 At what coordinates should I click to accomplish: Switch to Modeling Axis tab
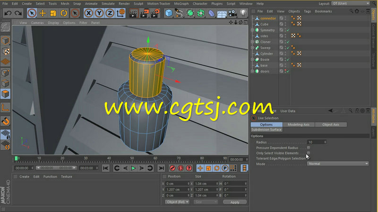tap(299, 124)
